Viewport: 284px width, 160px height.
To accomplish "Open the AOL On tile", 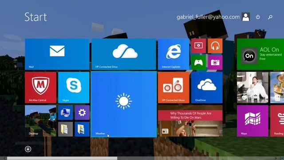I will (x=260, y=54).
